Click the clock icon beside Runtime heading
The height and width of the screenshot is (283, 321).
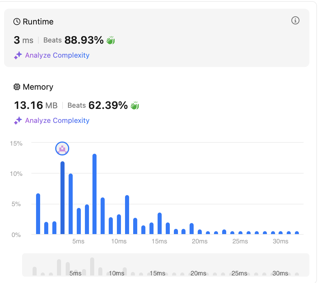(x=17, y=22)
